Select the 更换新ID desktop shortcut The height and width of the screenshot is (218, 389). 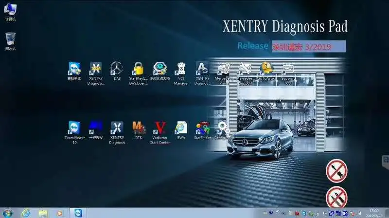coord(74,71)
